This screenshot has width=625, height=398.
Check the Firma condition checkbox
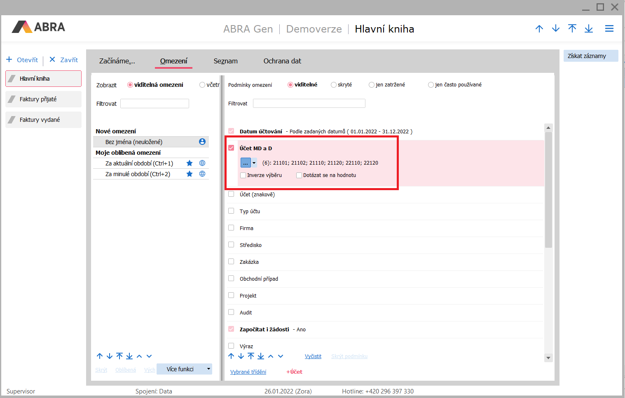[231, 228]
